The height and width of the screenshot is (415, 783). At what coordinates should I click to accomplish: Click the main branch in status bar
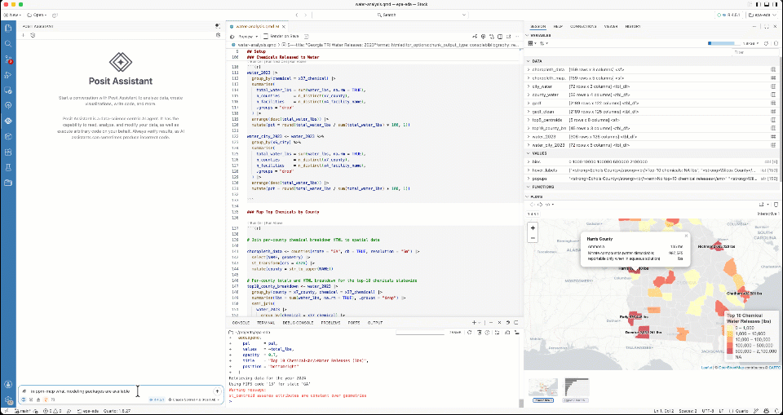coord(23,411)
